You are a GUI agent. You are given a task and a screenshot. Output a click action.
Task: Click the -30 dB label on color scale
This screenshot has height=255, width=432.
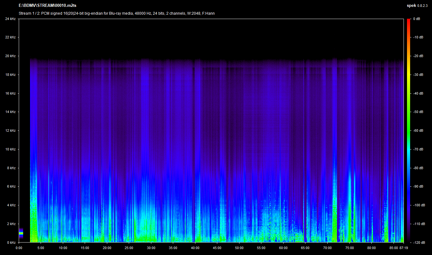pyautogui.click(x=418, y=75)
